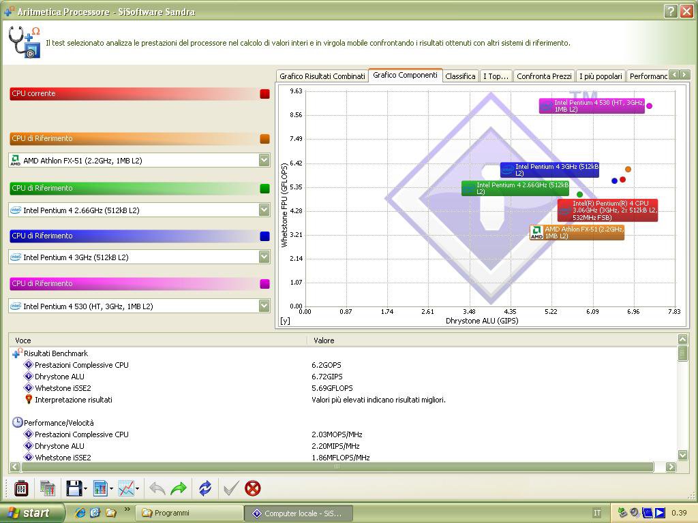Click the red CPU corrente color square
The width and height of the screenshot is (698, 523).
(x=264, y=94)
